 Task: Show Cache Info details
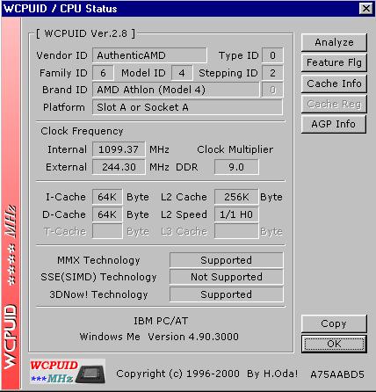(334, 83)
